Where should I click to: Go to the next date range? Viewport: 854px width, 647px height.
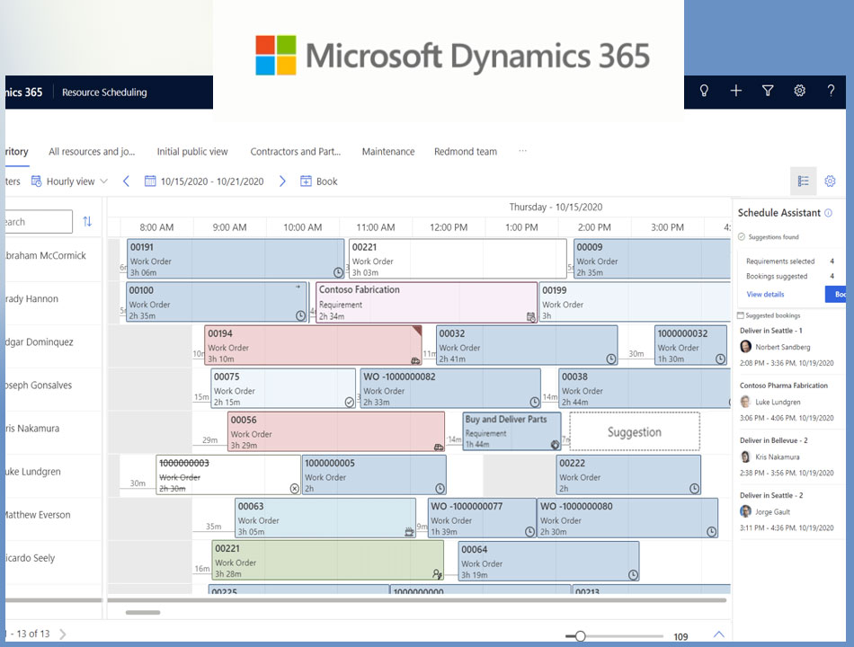[x=282, y=182]
